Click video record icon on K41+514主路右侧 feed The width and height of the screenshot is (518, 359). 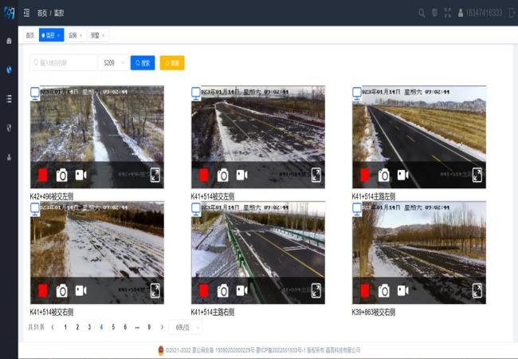point(241,290)
